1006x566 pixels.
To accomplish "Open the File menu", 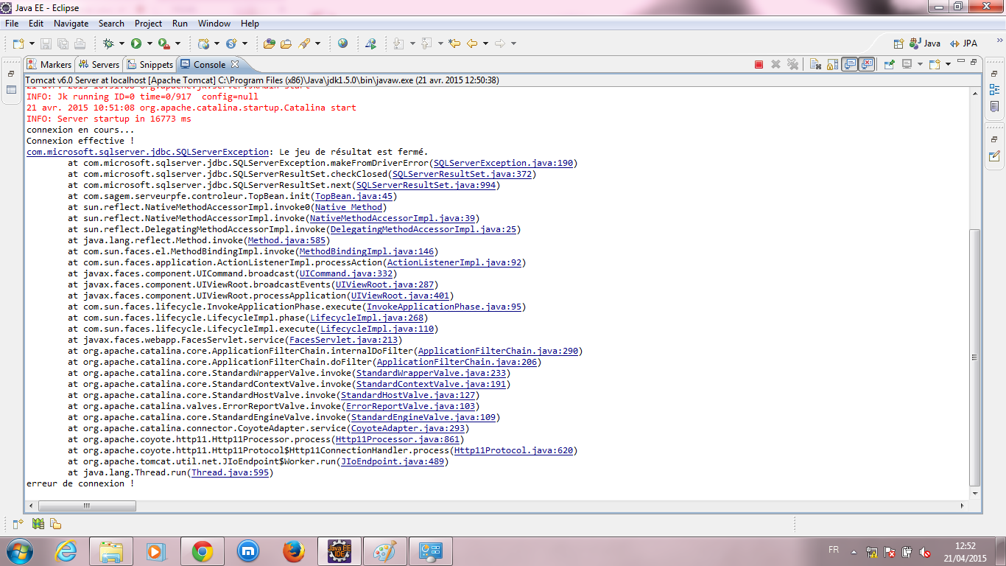I will (12, 24).
